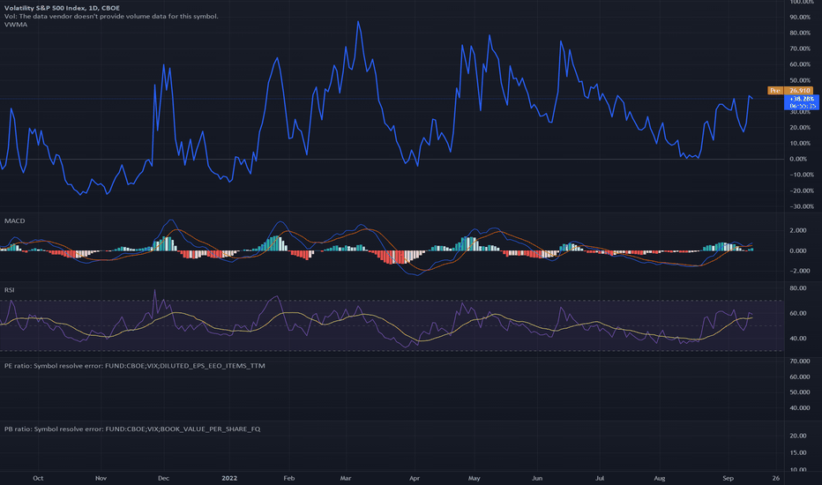Click the 0.00% price axis label
This screenshot has height=485, width=822.
click(x=798, y=159)
